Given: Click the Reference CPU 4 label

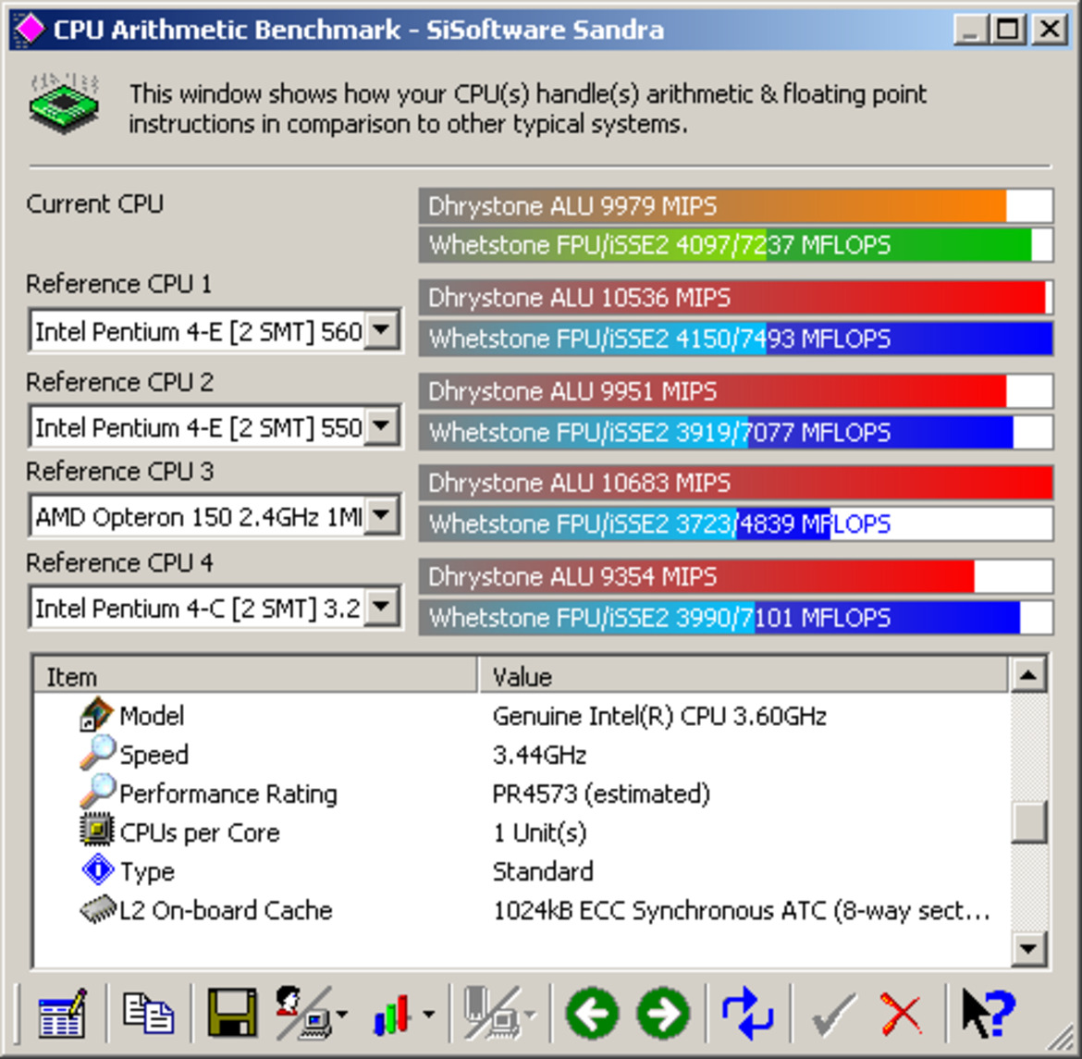Looking at the screenshot, I should pyautogui.click(x=119, y=563).
